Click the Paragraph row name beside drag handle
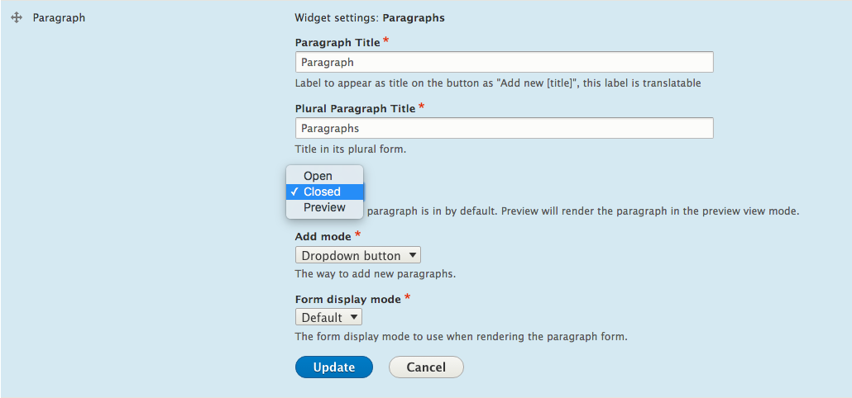Image resolution: width=852 pixels, height=398 pixels. [59, 18]
